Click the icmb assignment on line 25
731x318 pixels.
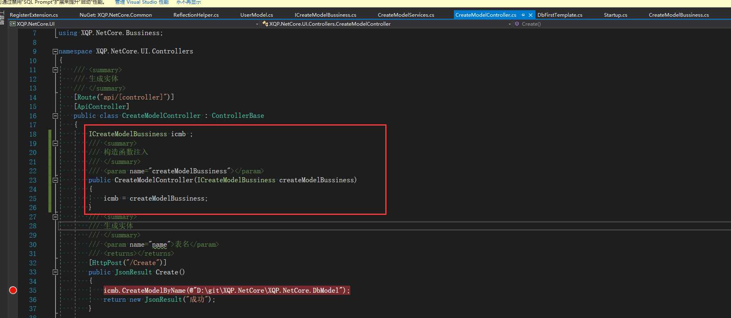[x=156, y=199]
